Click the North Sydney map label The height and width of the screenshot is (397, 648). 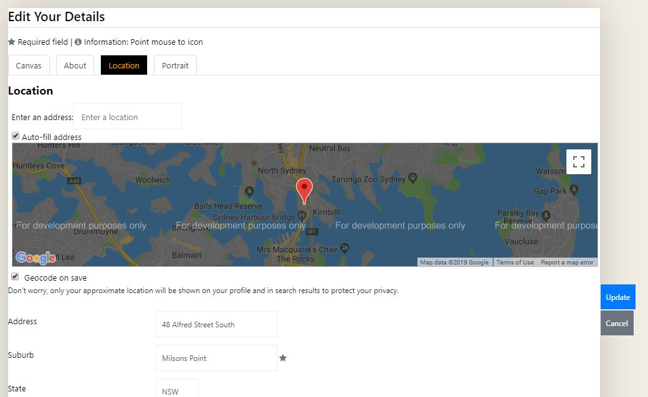click(282, 170)
